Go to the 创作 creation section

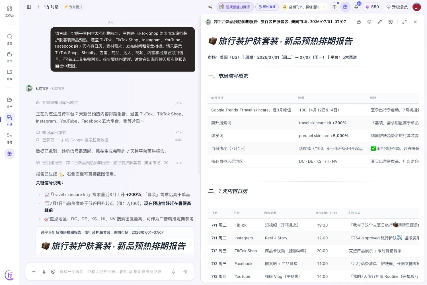(9, 57)
